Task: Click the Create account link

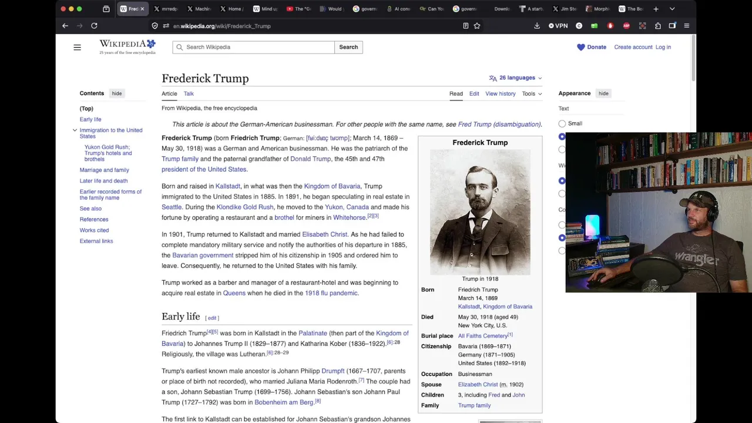Action: (633, 47)
